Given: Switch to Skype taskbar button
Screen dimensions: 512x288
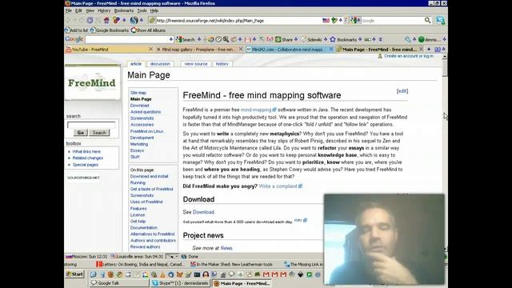Looking at the screenshot, I should tap(180, 283).
